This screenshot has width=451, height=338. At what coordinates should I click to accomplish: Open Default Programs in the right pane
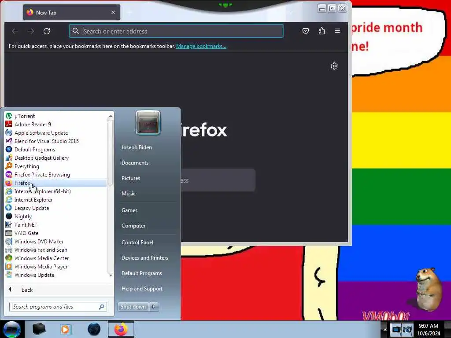click(x=142, y=273)
